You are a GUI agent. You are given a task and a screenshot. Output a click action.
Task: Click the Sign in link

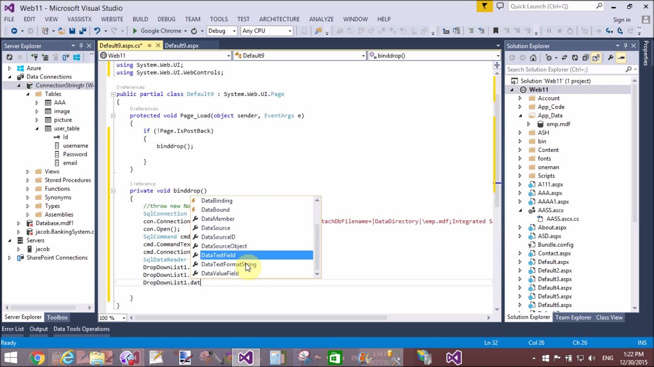(622, 20)
